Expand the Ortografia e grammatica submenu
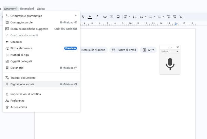The height and width of the screenshot is (139, 207). click(x=41, y=16)
